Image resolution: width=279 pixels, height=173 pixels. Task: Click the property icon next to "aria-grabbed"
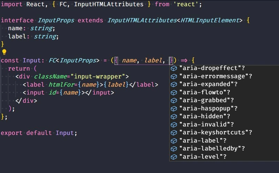tap(174, 100)
